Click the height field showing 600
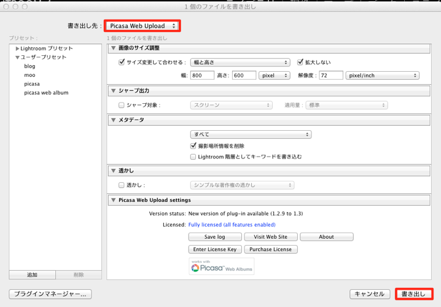The height and width of the screenshot is (307, 441). [244, 76]
